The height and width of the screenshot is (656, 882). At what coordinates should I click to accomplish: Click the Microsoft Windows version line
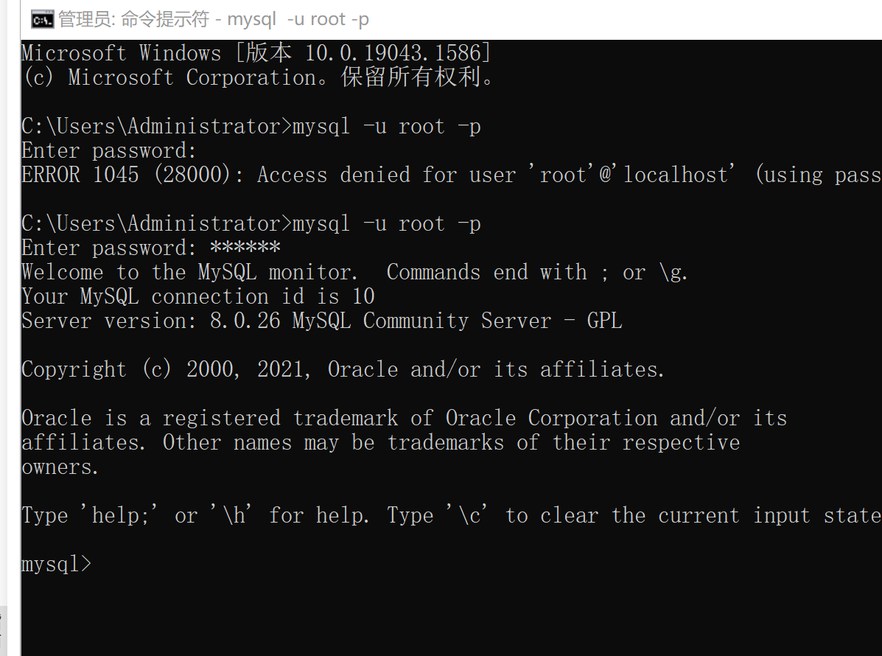tap(256, 54)
